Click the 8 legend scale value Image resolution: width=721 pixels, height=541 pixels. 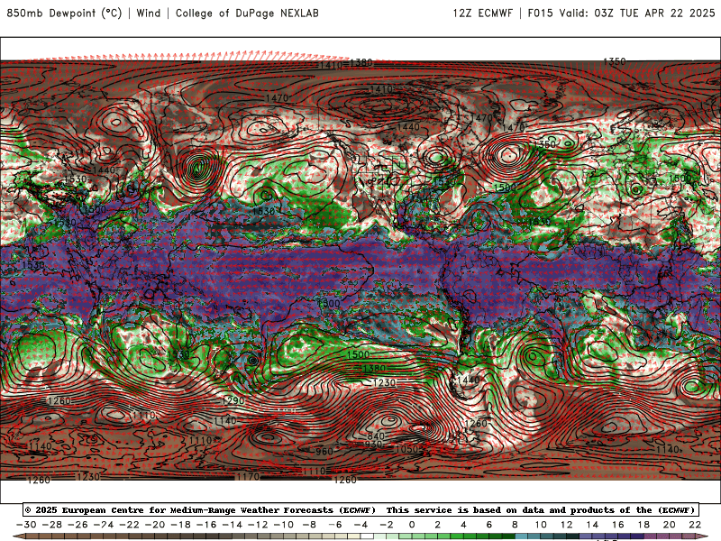[515, 525]
